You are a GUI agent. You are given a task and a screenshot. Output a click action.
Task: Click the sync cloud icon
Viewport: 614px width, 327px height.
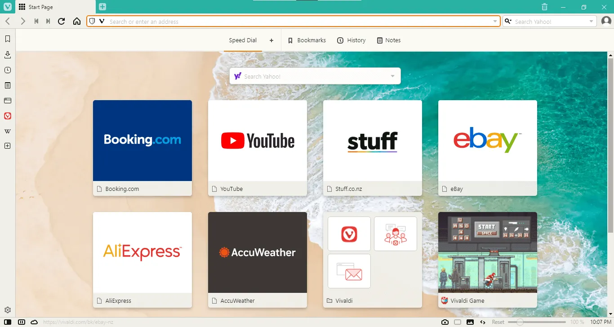coord(34,322)
